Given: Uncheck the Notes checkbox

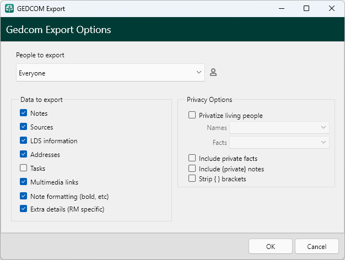Looking at the screenshot, I should [23, 113].
